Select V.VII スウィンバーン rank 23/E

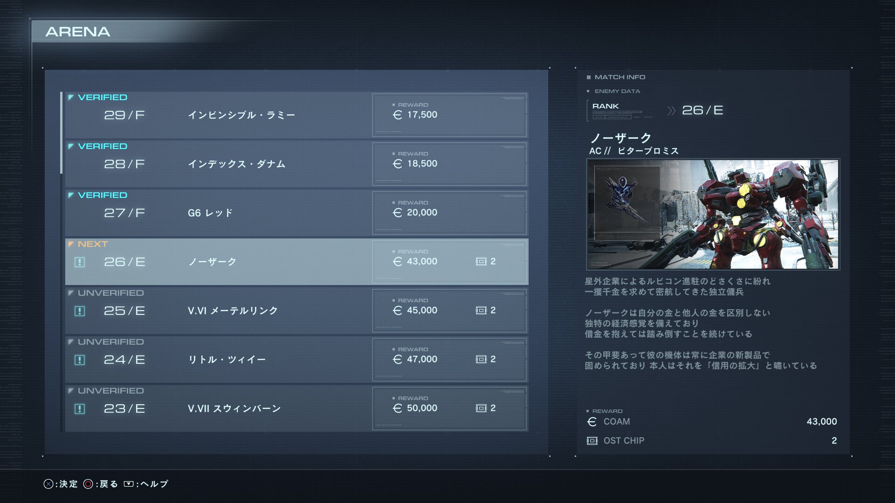(x=296, y=408)
